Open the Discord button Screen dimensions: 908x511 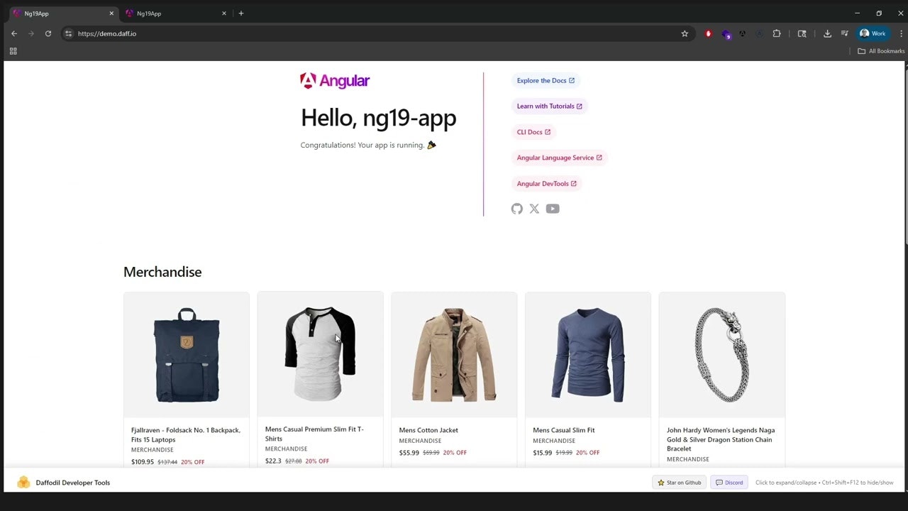point(729,483)
